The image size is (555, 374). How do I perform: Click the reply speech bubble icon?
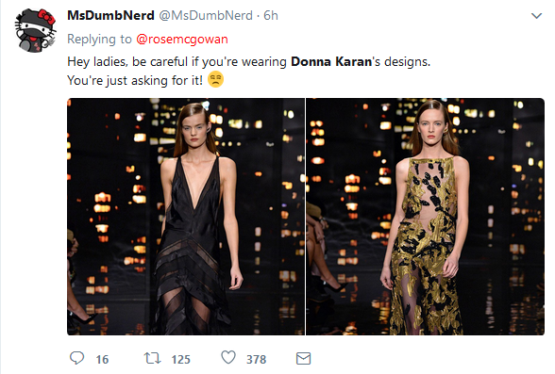[x=76, y=359]
